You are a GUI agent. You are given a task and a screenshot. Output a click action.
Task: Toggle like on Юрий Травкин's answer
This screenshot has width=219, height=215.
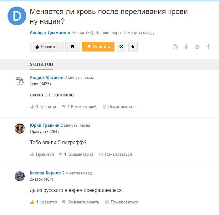pos(42,154)
